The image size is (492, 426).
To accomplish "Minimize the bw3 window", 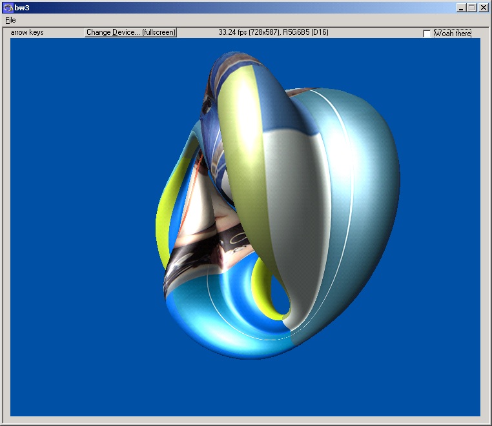I will [461, 8].
